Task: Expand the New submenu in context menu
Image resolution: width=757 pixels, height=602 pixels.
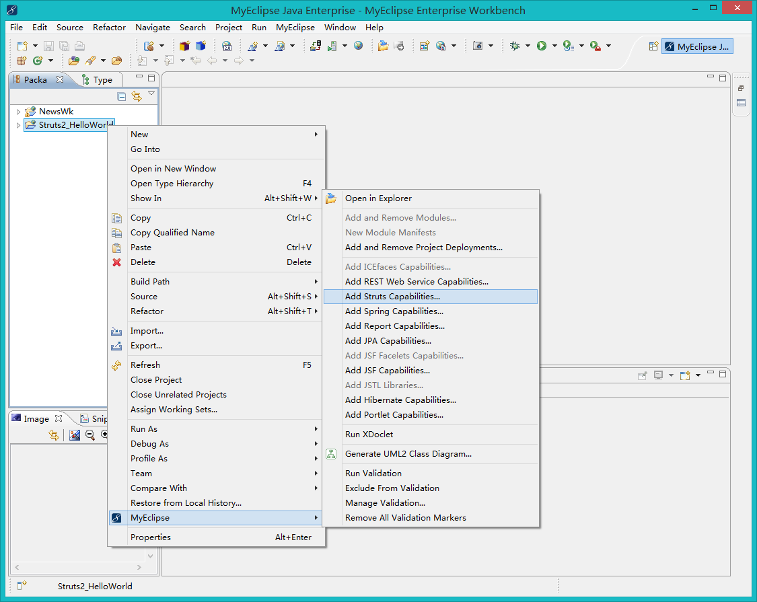Action: point(216,135)
